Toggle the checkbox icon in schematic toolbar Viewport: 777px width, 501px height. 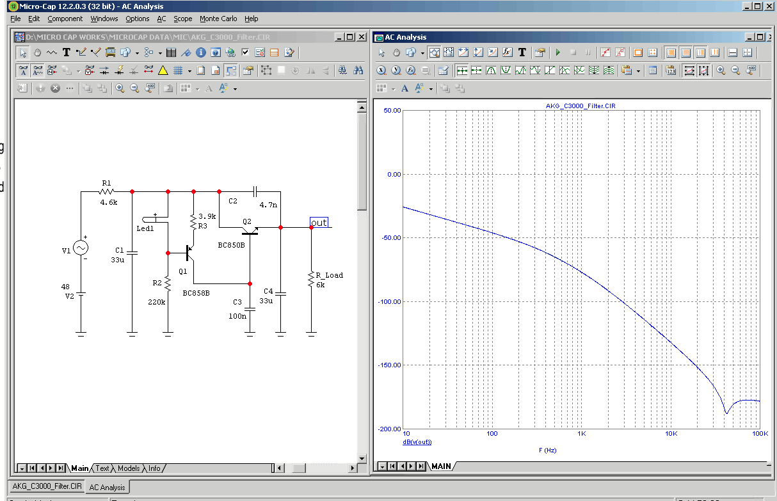(245, 52)
